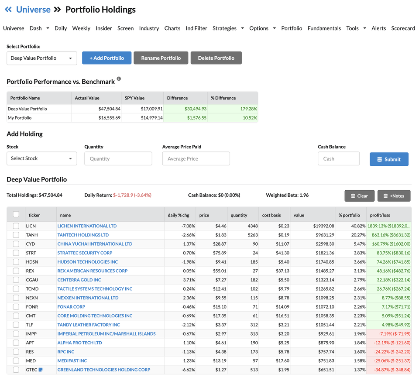The image size is (419, 381).
Task: Open the Screen menu item
Action: [x=125, y=28]
